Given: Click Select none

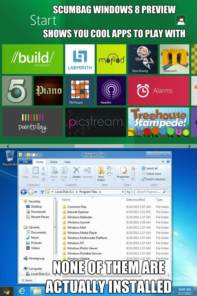Looking at the screenshot, I should coord(152,174).
